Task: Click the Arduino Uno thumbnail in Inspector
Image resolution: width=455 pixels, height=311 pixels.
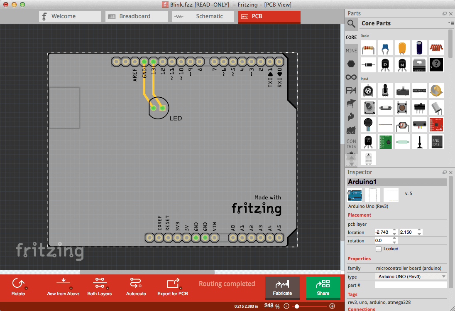Action: [x=355, y=194]
